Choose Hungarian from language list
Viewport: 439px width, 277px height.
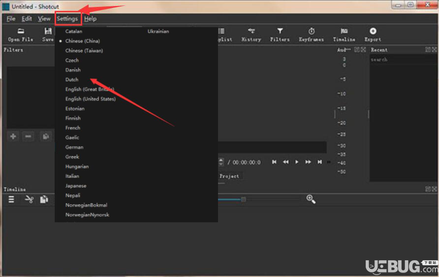pos(77,167)
